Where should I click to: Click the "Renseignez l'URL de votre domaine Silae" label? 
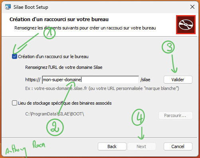(64, 67)
